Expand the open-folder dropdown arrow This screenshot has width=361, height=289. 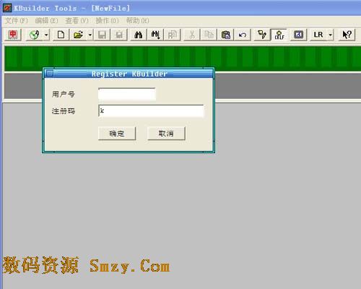tap(90, 35)
